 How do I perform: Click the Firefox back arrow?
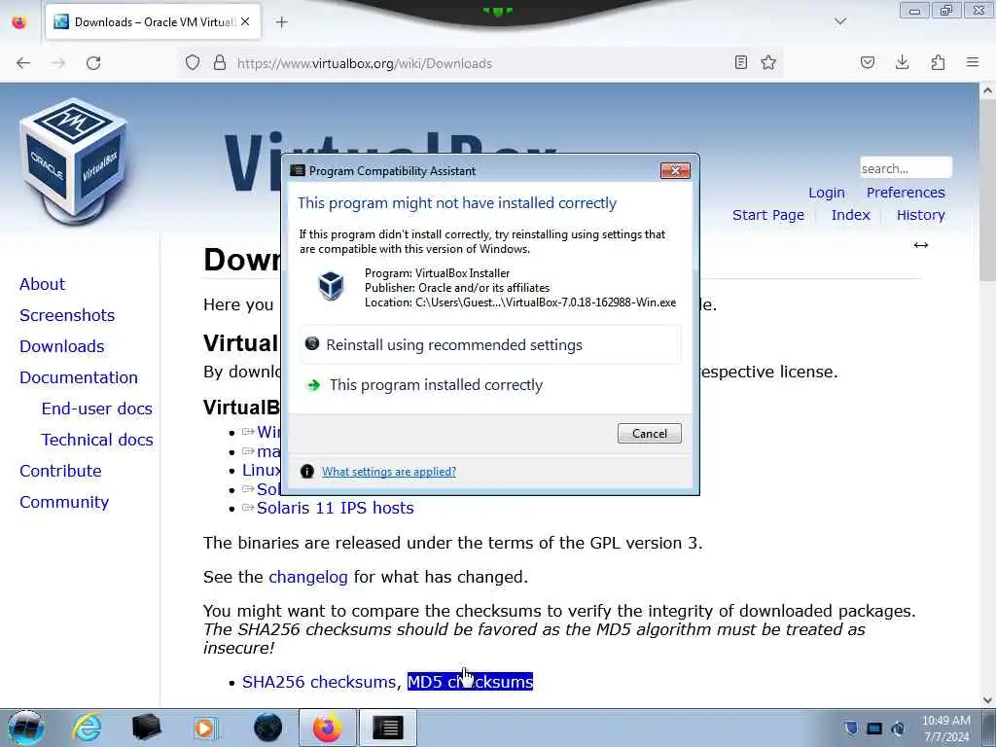click(23, 63)
